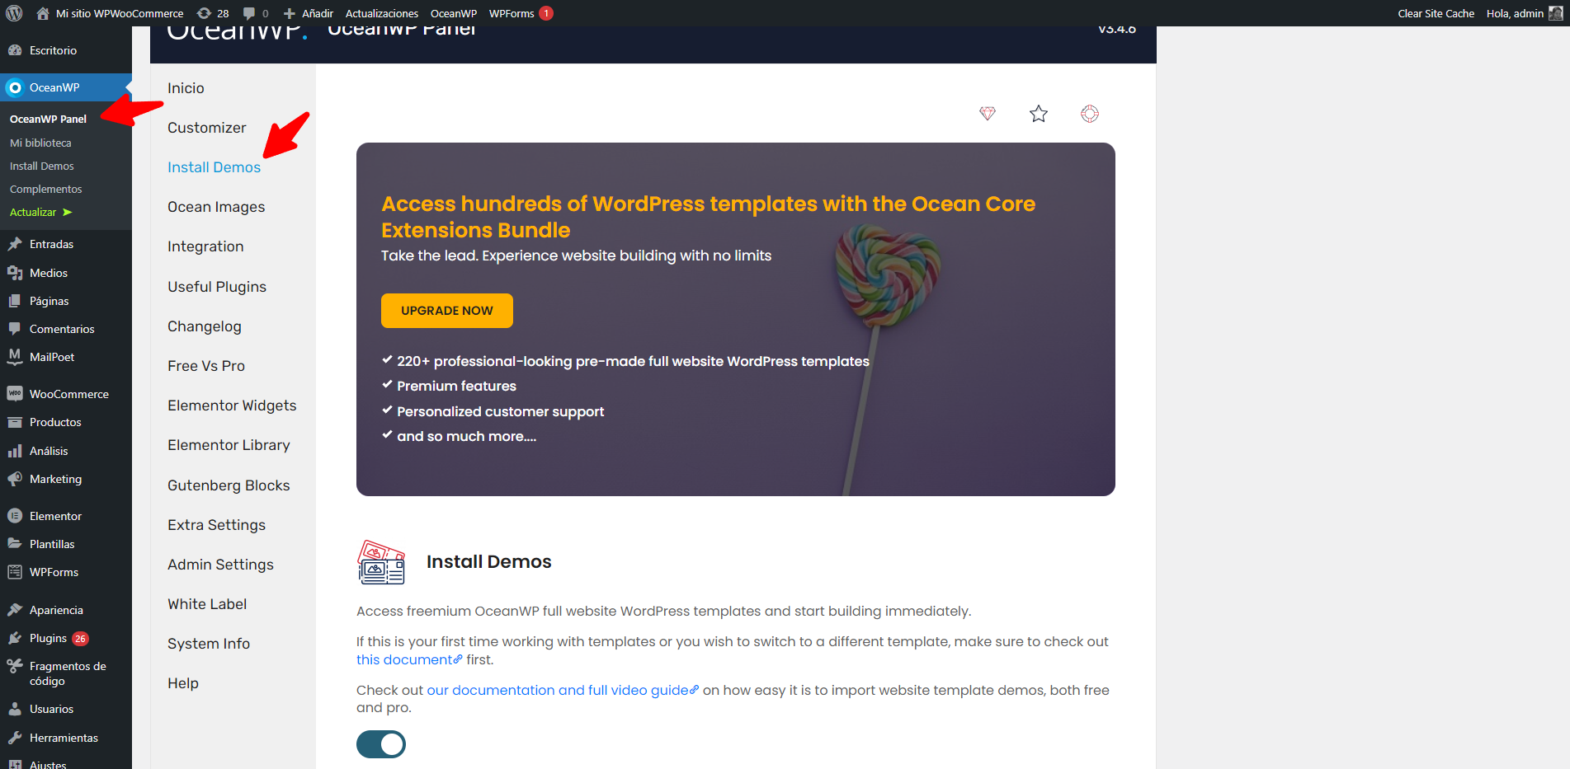Click the green Actualizar link

[x=40, y=212]
